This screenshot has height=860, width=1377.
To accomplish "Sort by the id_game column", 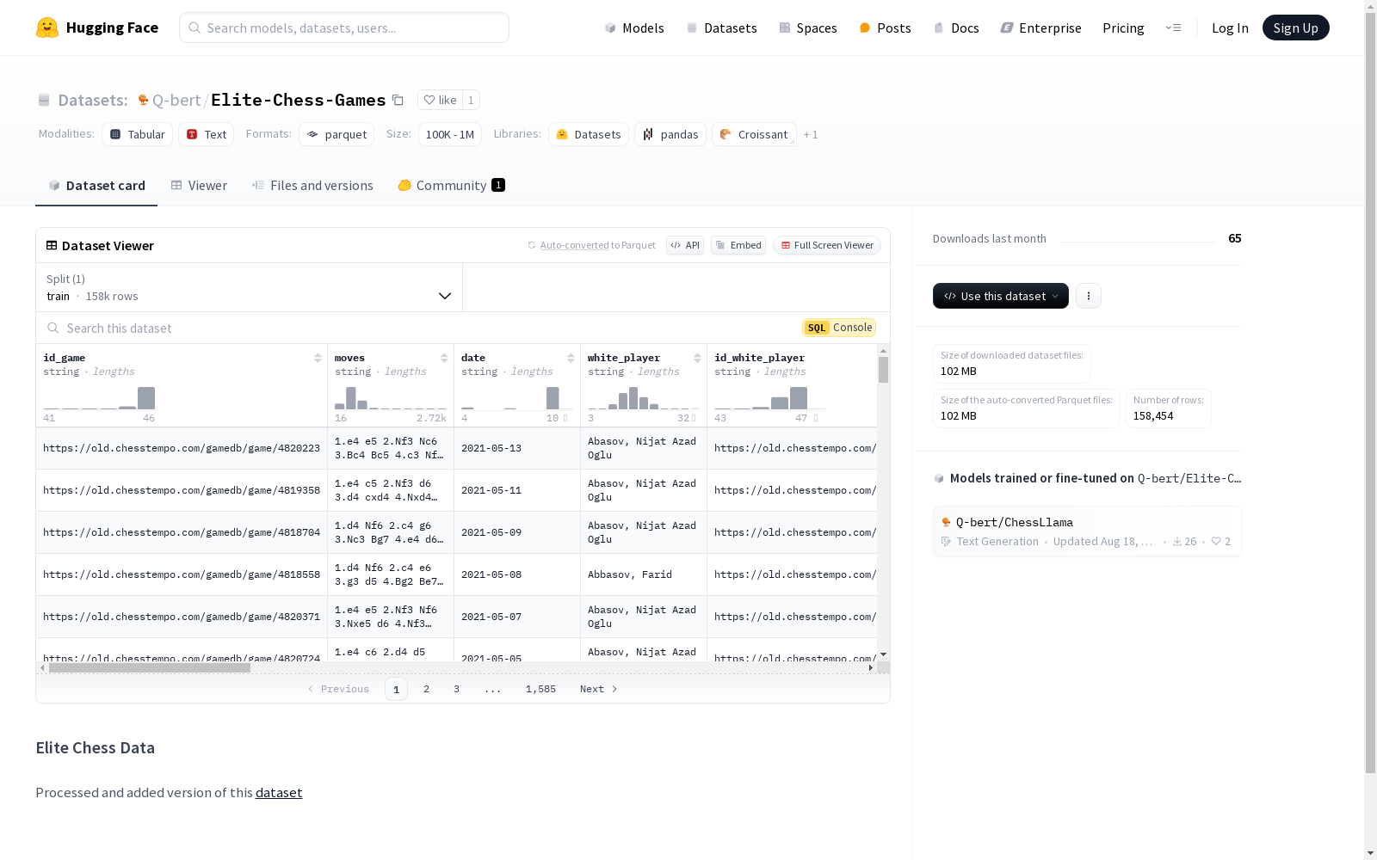I will tap(318, 358).
